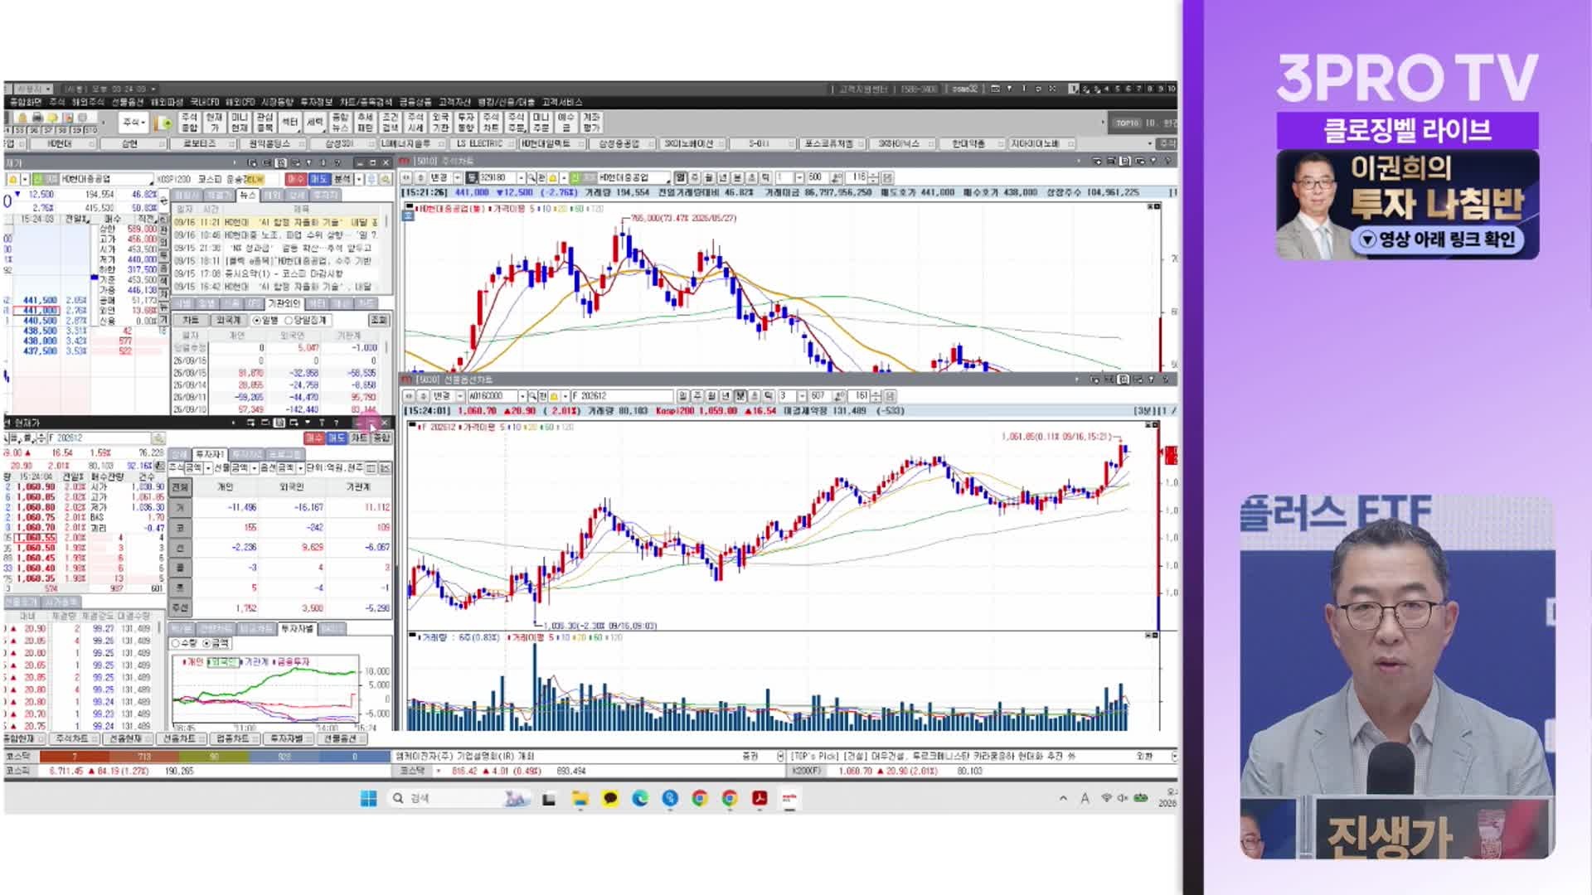This screenshot has height=895, width=1592.
Task: Click 외국인 legend swatch in investor chart
Action: coord(222,662)
